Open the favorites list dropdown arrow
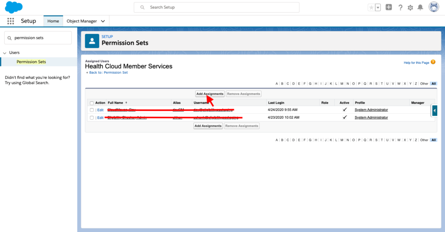 [x=378, y=8]
